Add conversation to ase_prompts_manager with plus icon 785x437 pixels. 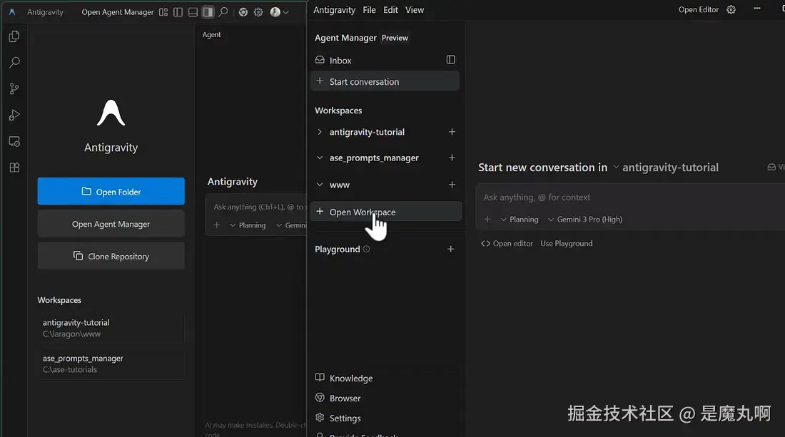(452, 158)
